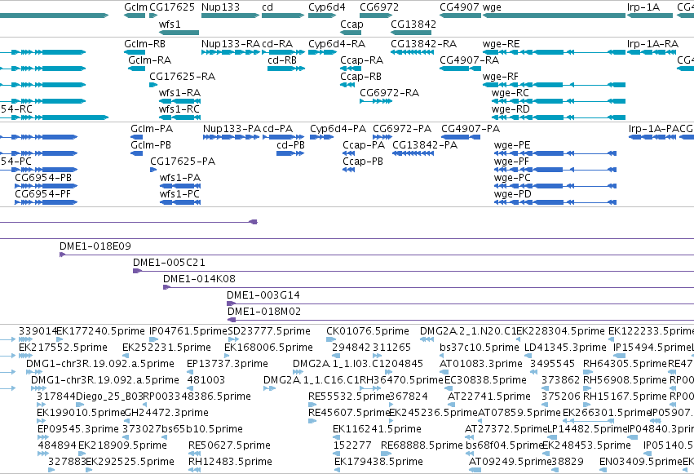Click protein wfs1-PA
The height and width of the screenshot is (474, 694).
pyautogui.click(x=180, y=186)
